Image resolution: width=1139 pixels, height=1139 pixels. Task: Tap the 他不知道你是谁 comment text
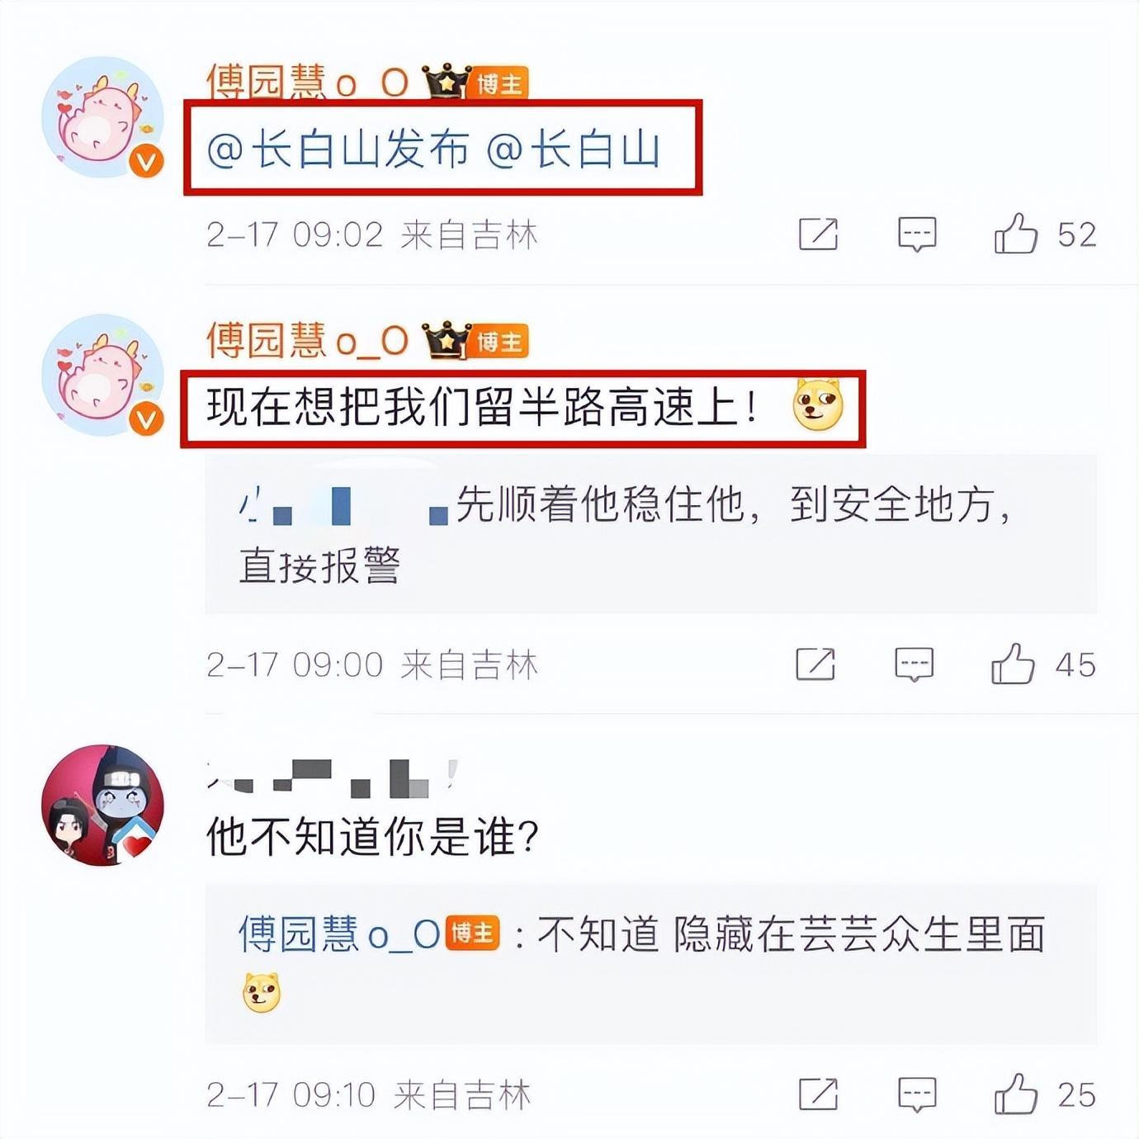(x=373, y=838)
